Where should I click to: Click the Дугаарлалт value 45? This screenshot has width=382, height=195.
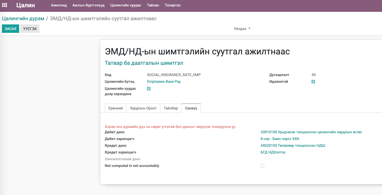click(314, 75)
